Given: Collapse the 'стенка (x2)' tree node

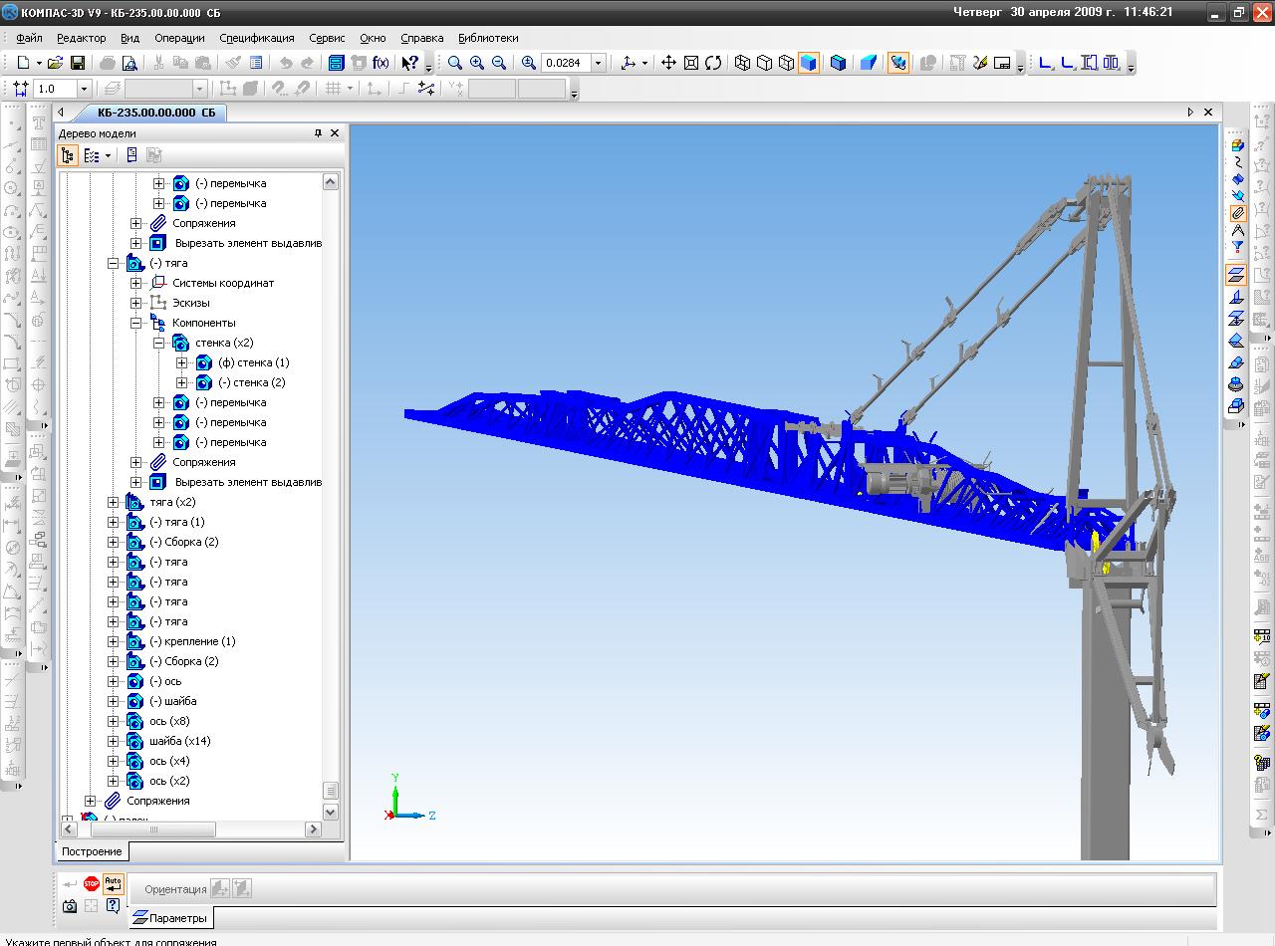Looking at the screenshot, I should click(x=158, y=343).
